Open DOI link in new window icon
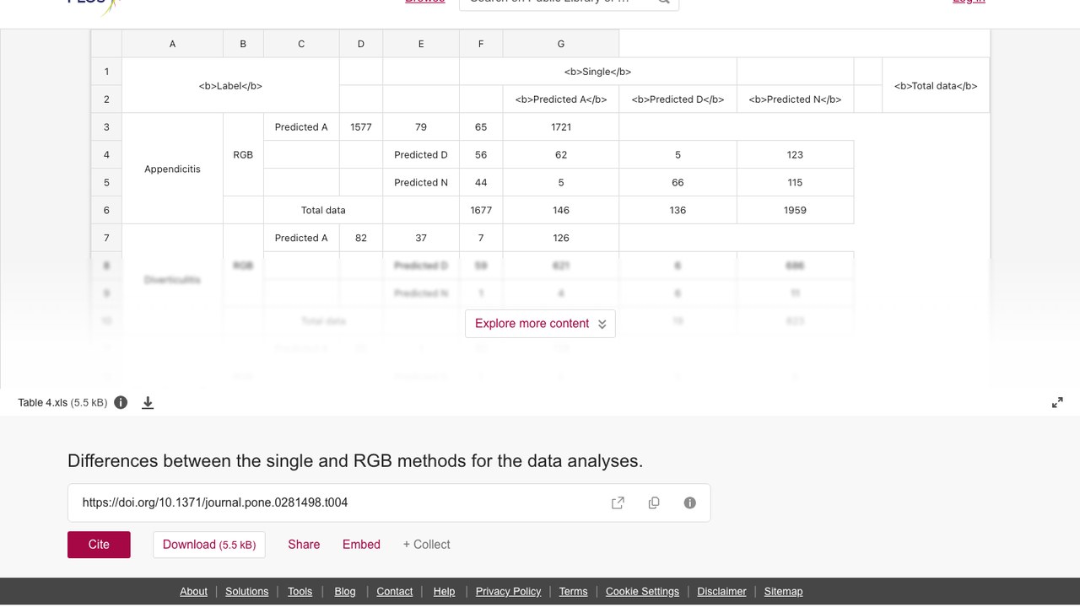The height and width of the screenshot is (607, 1080). pos(618,502)
